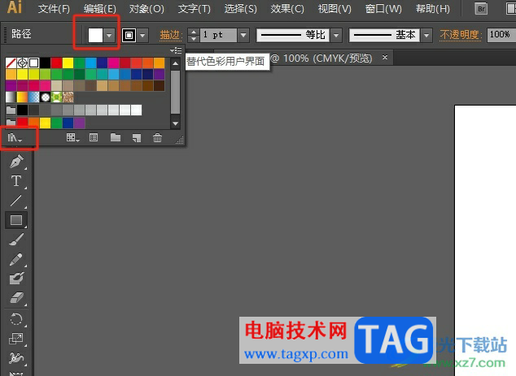Open the 效果(C) menu
Image resolution: width=516 pixels, height=376 pixels.
pyautogui.click(x=287, y=9)
